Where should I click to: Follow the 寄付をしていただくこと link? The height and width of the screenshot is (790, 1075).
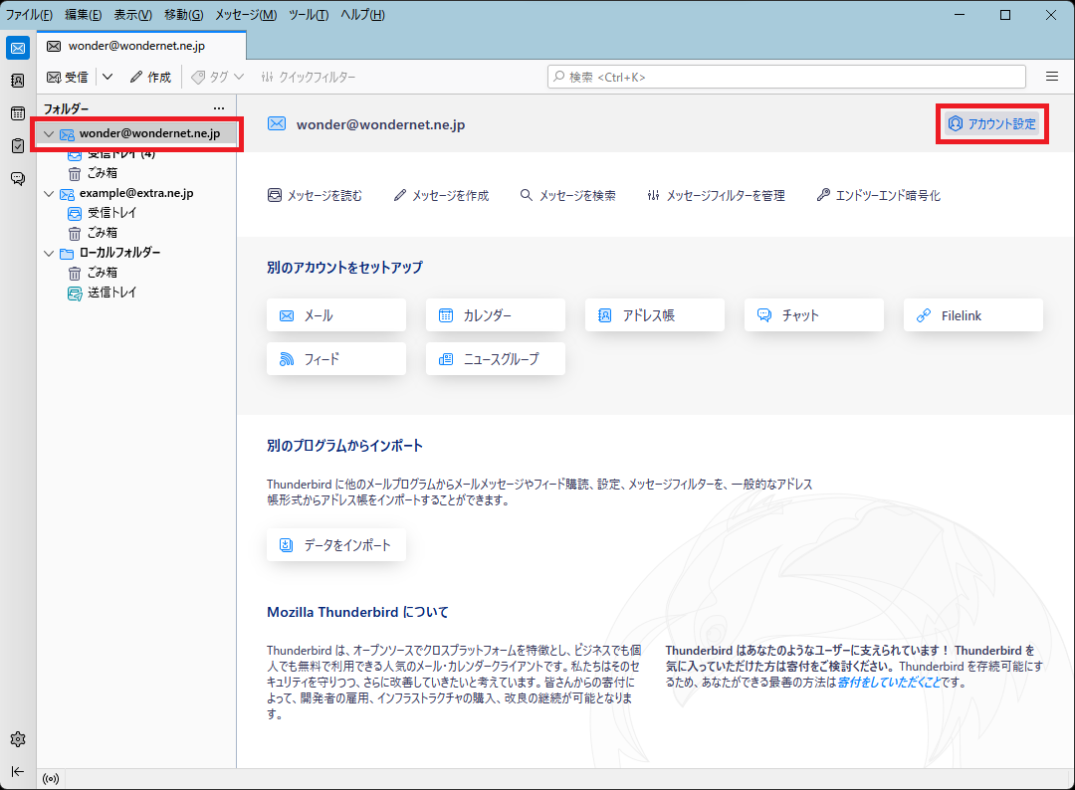[889, 683]
